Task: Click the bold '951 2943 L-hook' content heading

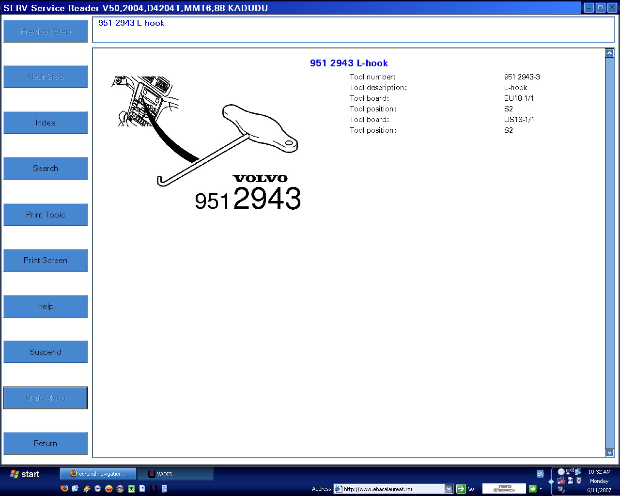Action: pyautogui.click(x=349, y=63)
